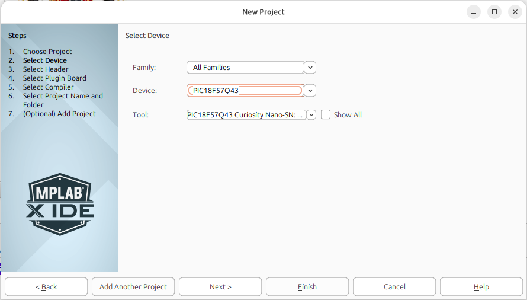Cancel the New Project wizard
This screenshot has height=300, width=527.
(394, 286)
